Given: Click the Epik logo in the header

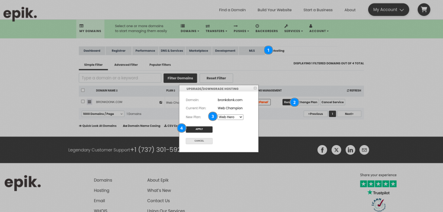Looking at the screenshot, I should pyautogui.click(x=20, y=13).
